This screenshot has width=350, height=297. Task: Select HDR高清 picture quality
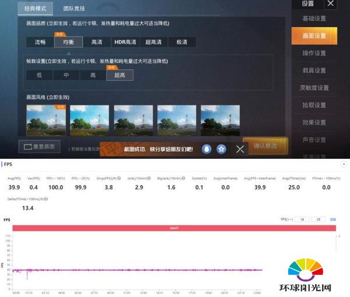tap(125, 42)
